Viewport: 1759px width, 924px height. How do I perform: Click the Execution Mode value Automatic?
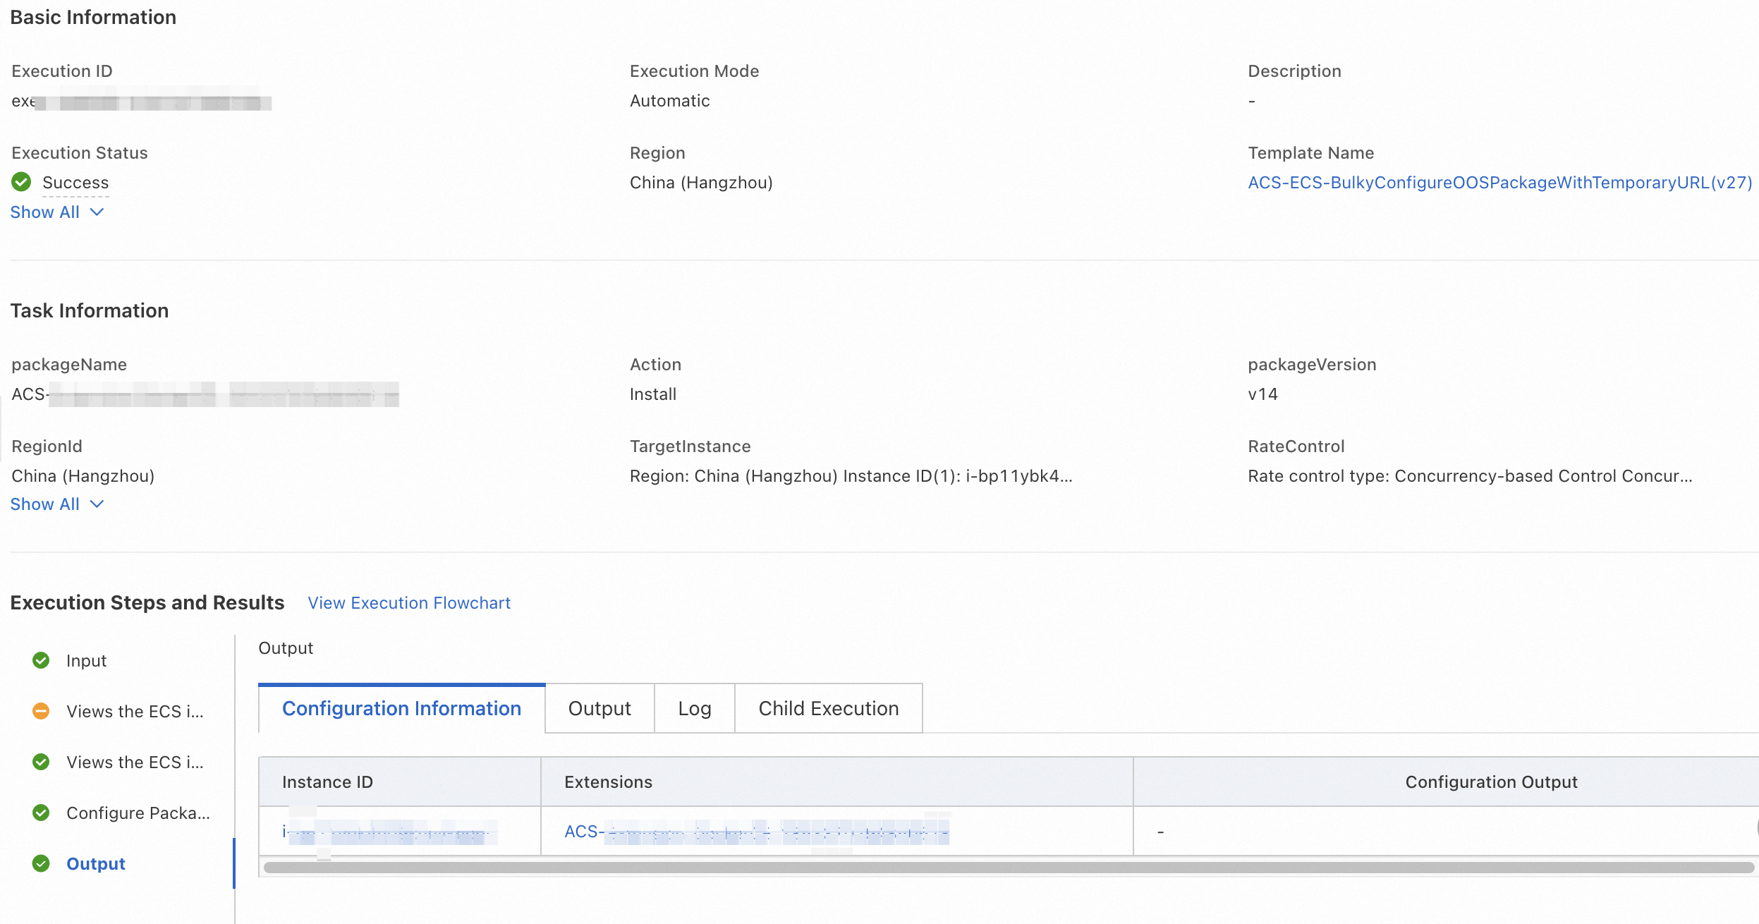click(670, 101)
